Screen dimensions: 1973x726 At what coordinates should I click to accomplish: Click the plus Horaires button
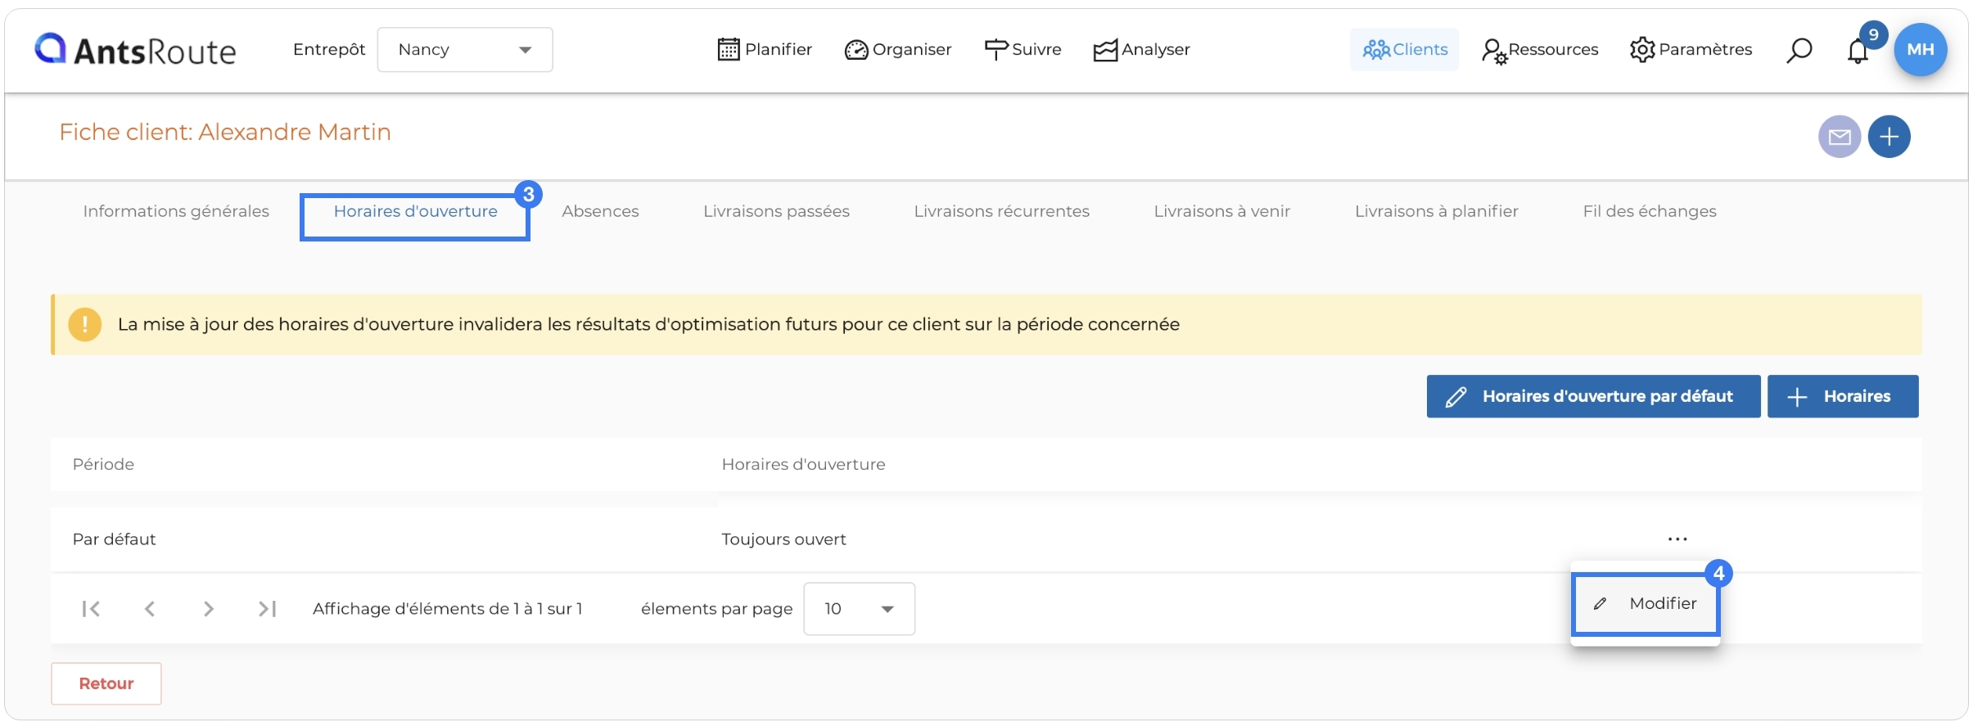pyautogui.click(x=1843, y=397)
